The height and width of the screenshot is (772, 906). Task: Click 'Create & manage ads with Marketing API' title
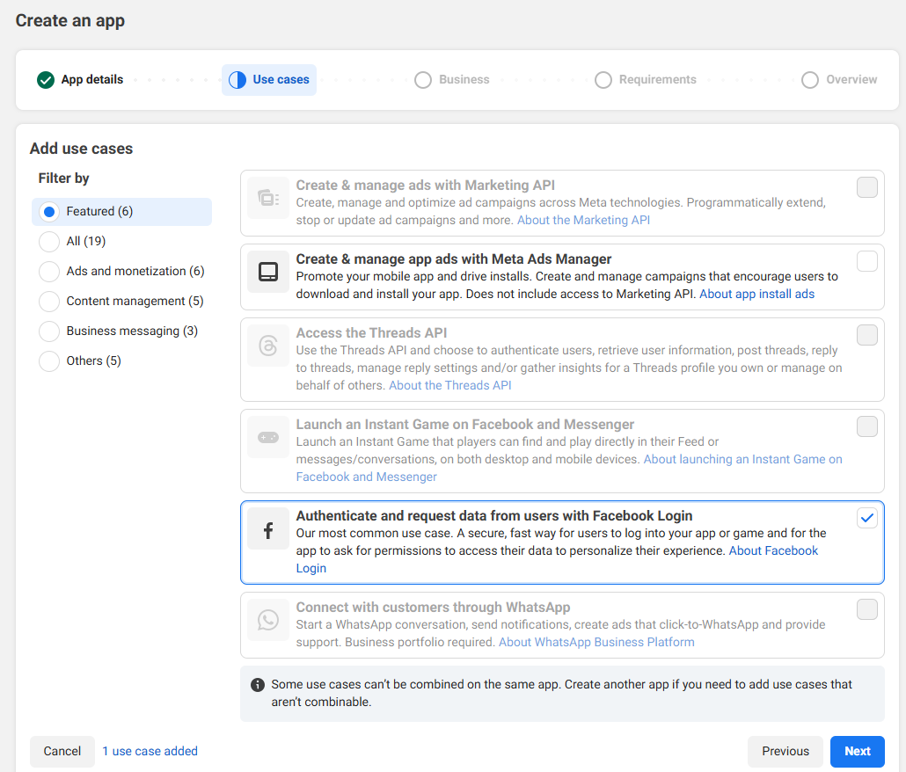click(425, 186)
